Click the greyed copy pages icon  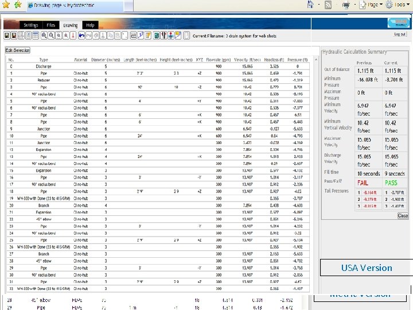pyautogui.click(x=111, y=36)
